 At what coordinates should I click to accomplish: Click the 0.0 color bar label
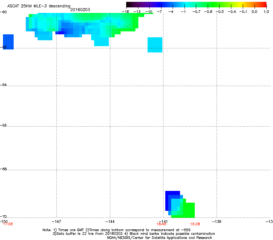(255, 12)
